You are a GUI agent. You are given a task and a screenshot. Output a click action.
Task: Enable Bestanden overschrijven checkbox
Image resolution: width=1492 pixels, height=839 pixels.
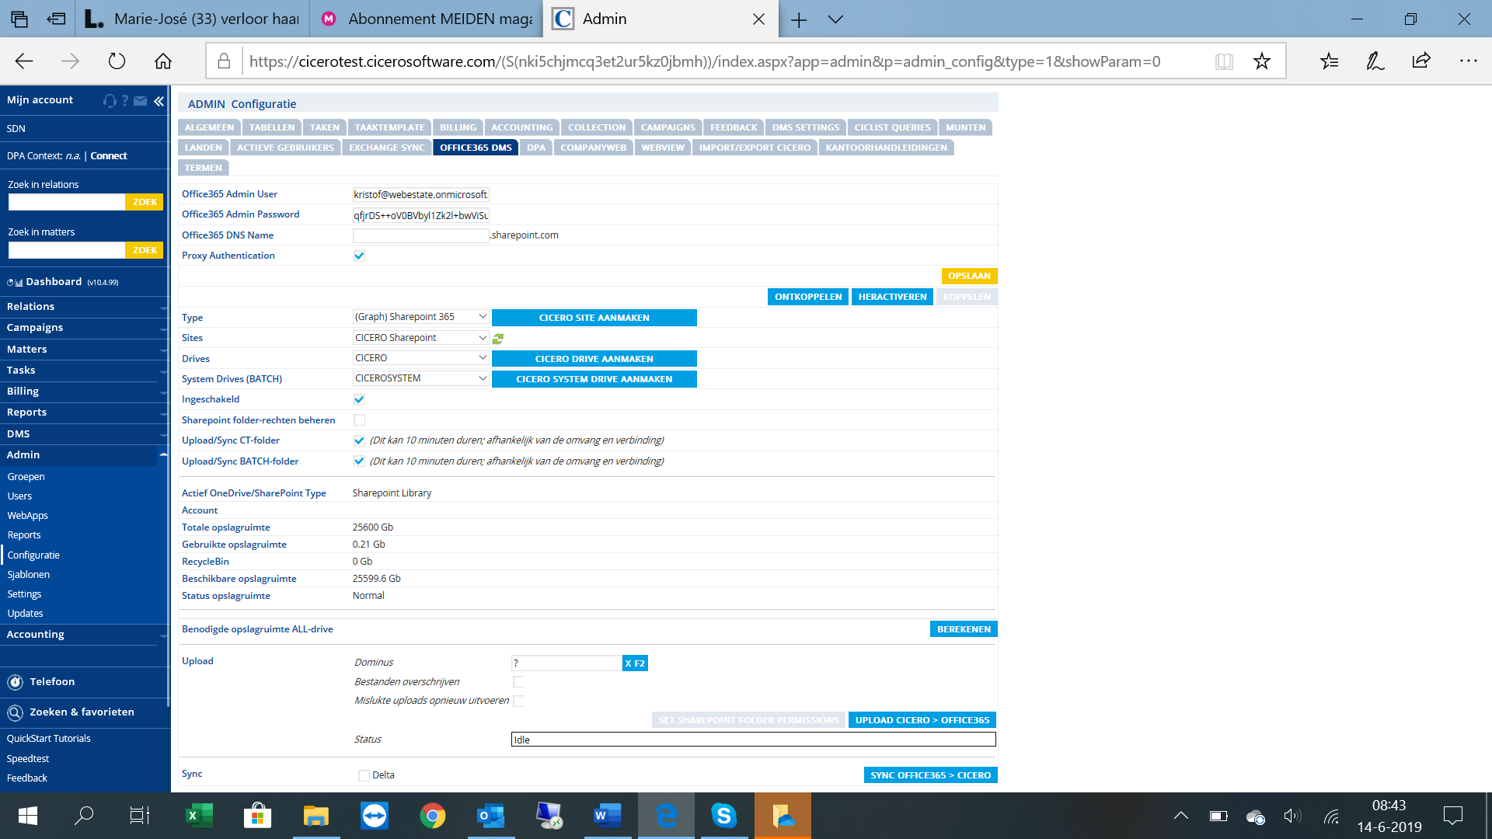pos(518,682)
